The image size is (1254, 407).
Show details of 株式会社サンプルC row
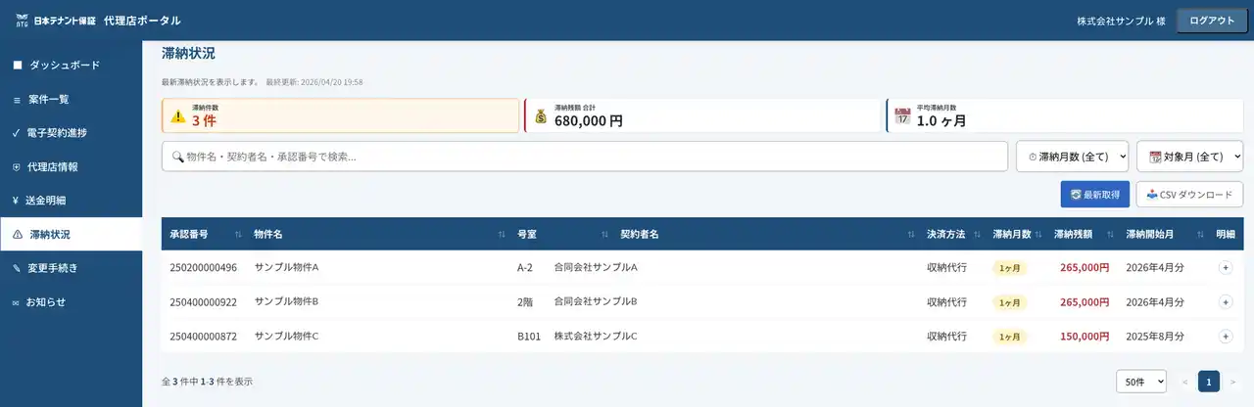[1225, 337]
